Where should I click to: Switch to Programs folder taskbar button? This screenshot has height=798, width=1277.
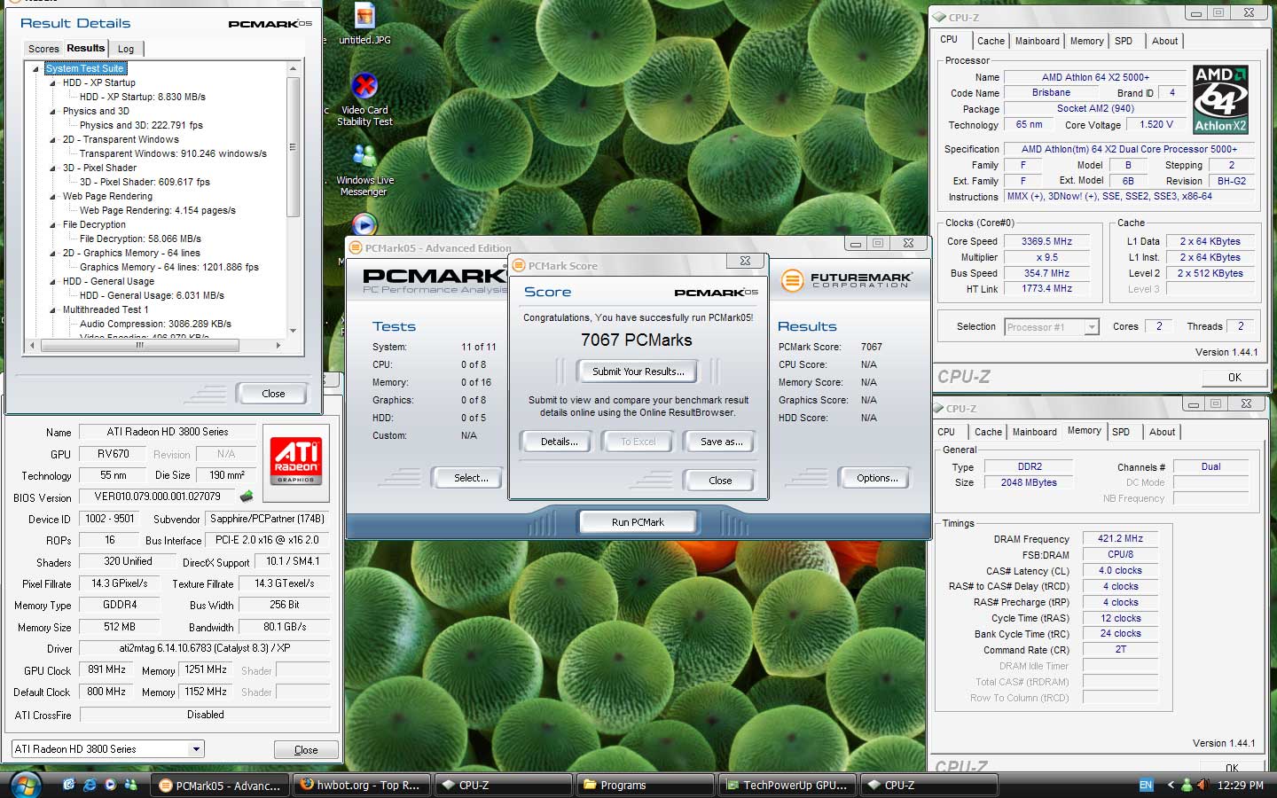tap(645, 785)
